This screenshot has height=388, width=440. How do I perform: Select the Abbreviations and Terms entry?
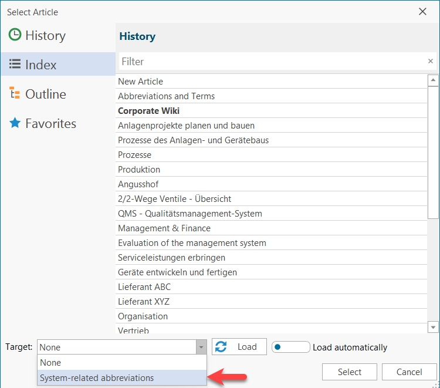tap(167, 96)
